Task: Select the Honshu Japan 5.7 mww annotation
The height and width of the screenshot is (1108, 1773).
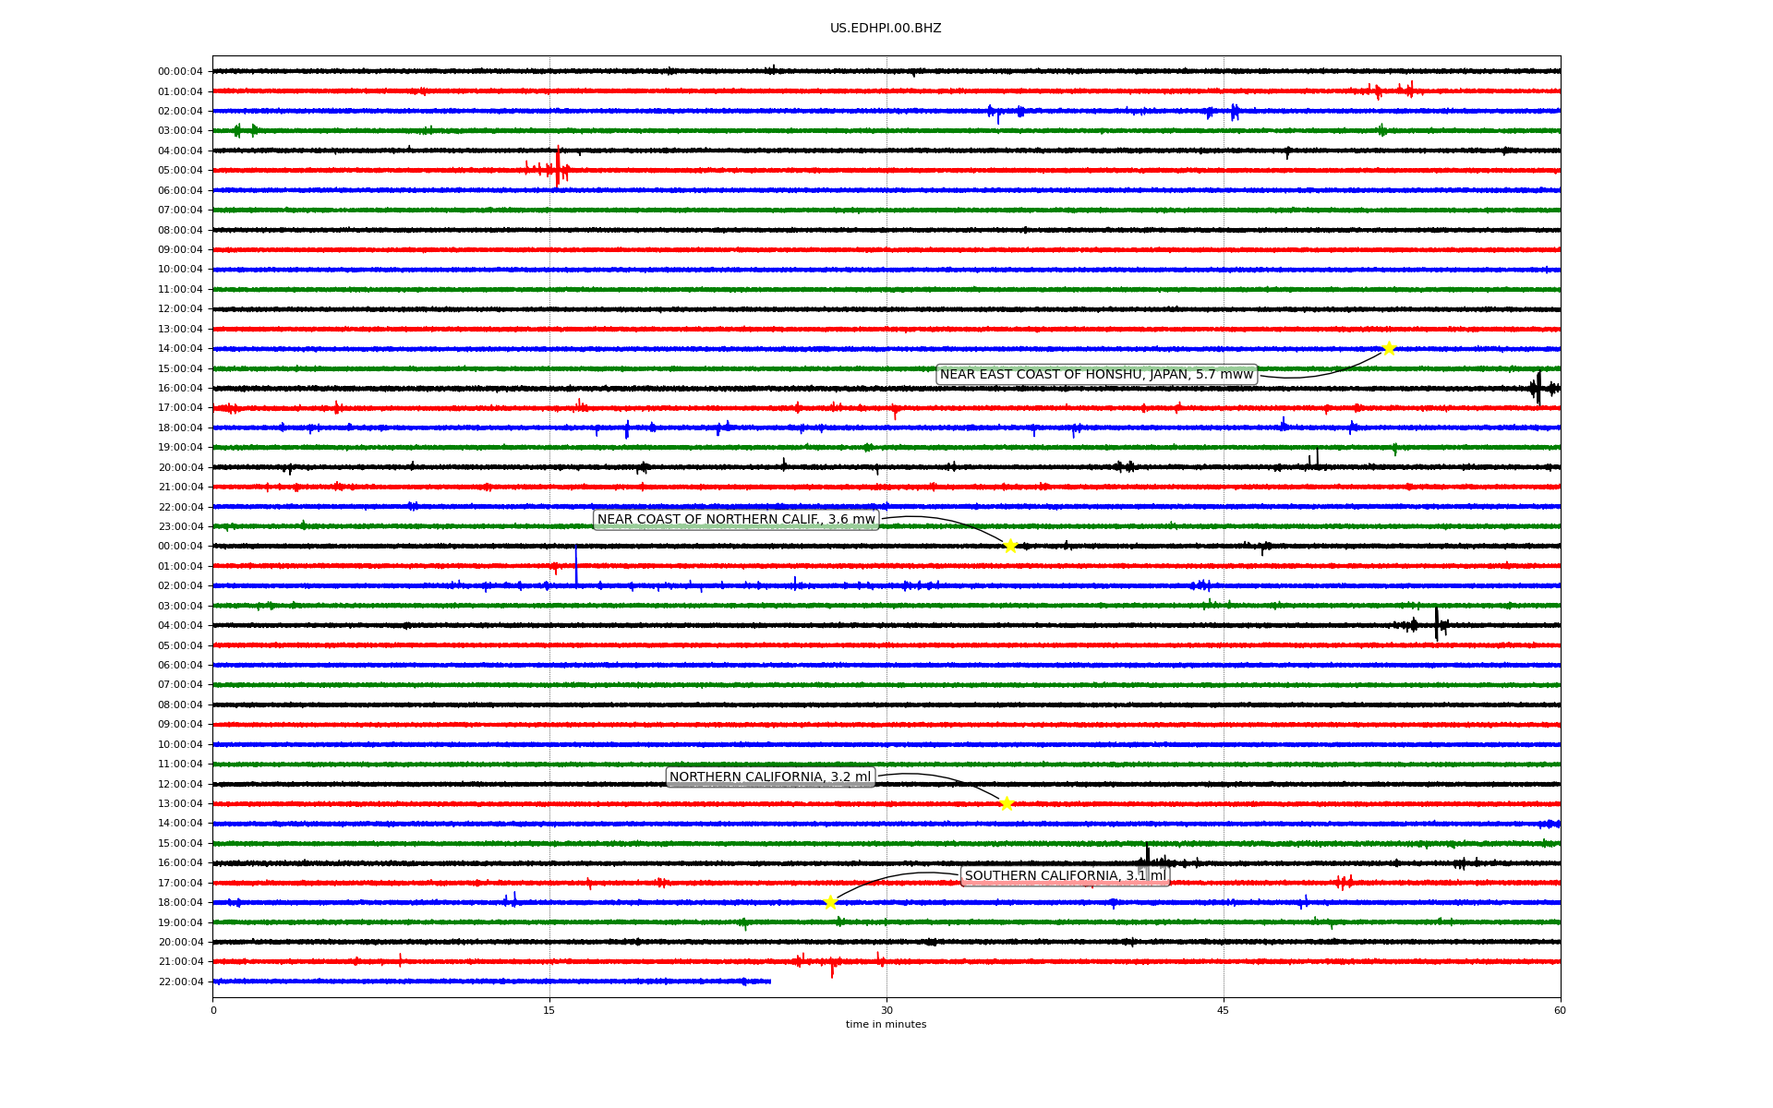Action: pos(1096,374)
